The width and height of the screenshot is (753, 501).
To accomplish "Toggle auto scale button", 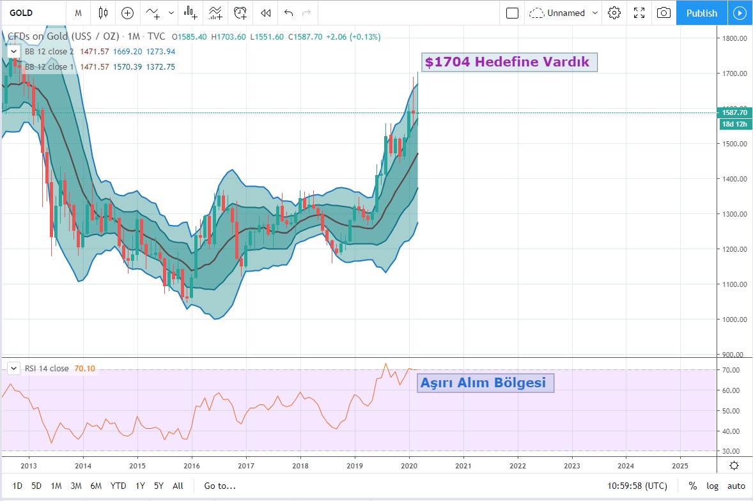I will point(736,486).
